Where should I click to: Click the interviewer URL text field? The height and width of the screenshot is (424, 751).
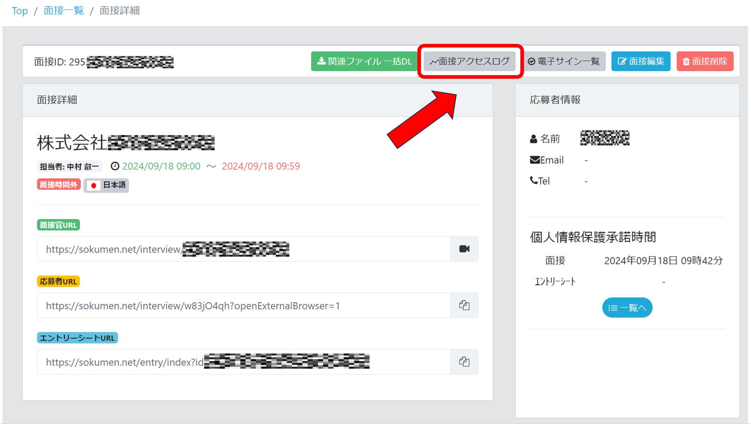(x=243, y=249)
